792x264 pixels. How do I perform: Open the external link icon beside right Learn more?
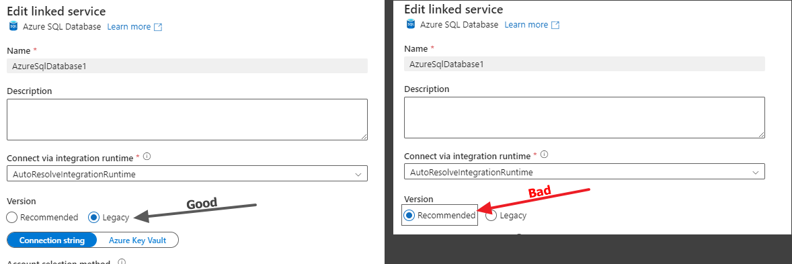pyautogui.click(x=555, y=25)
